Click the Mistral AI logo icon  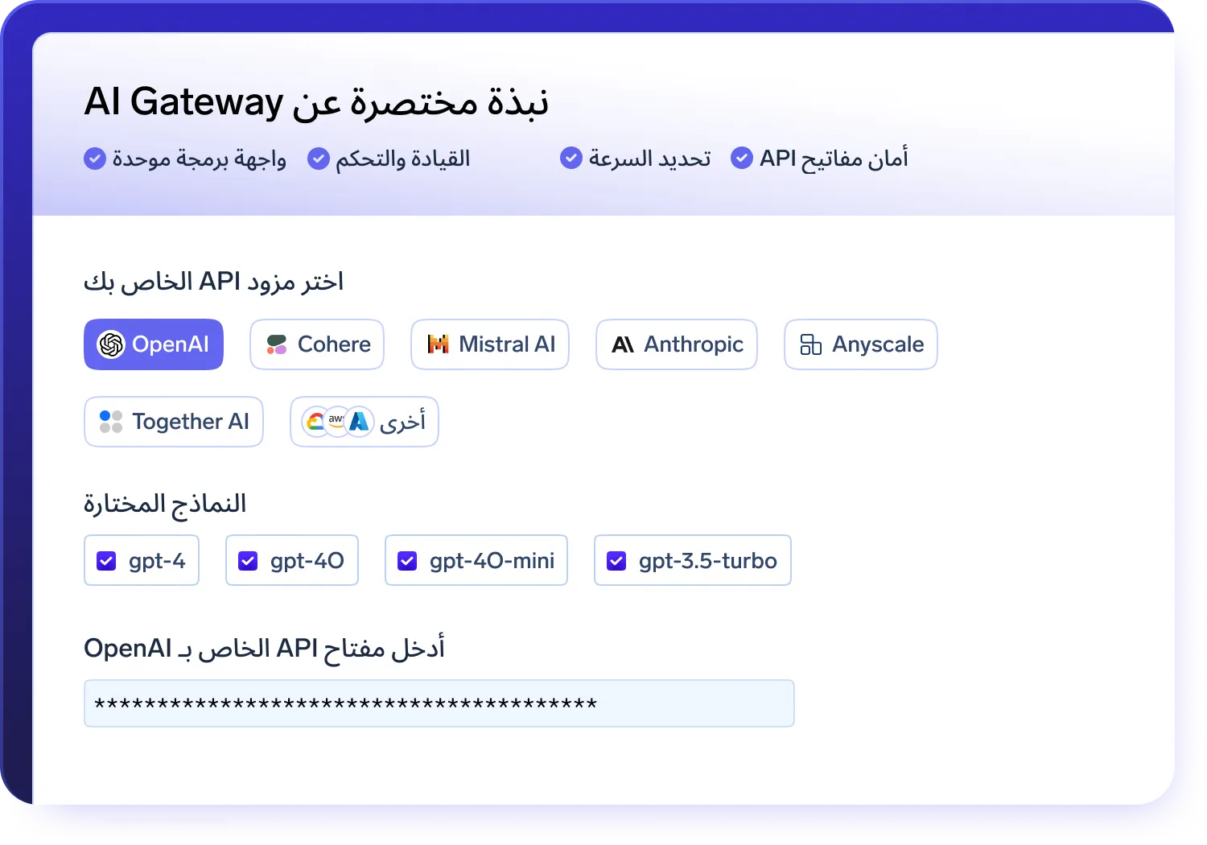(x=439, y=344)
